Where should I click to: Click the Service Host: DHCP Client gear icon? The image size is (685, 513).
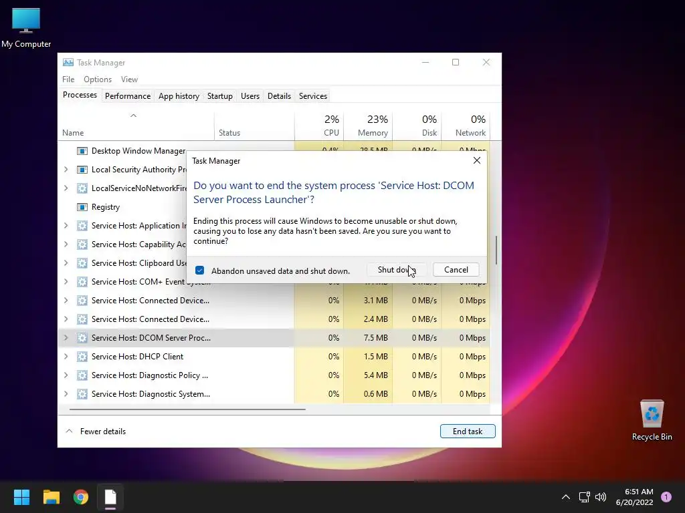[82, 357]
